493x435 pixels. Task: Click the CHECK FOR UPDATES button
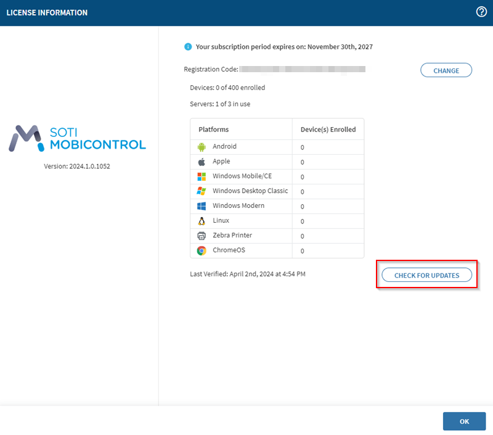[x=426, y=275]
